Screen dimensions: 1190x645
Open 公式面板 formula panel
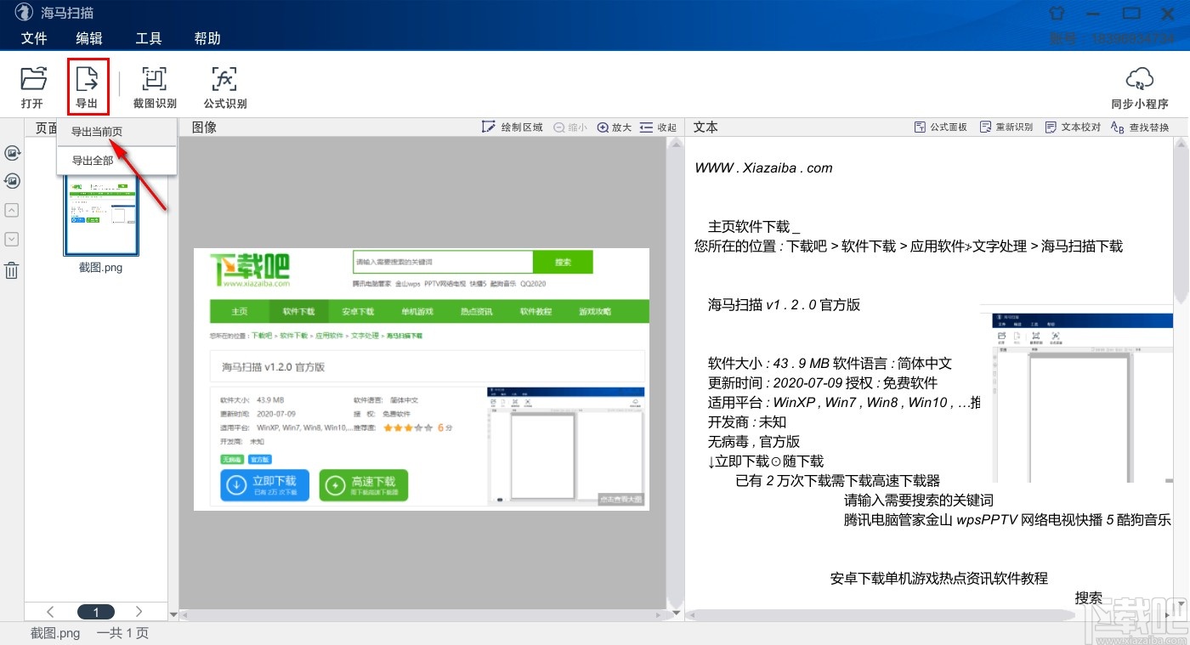point(940,127)
